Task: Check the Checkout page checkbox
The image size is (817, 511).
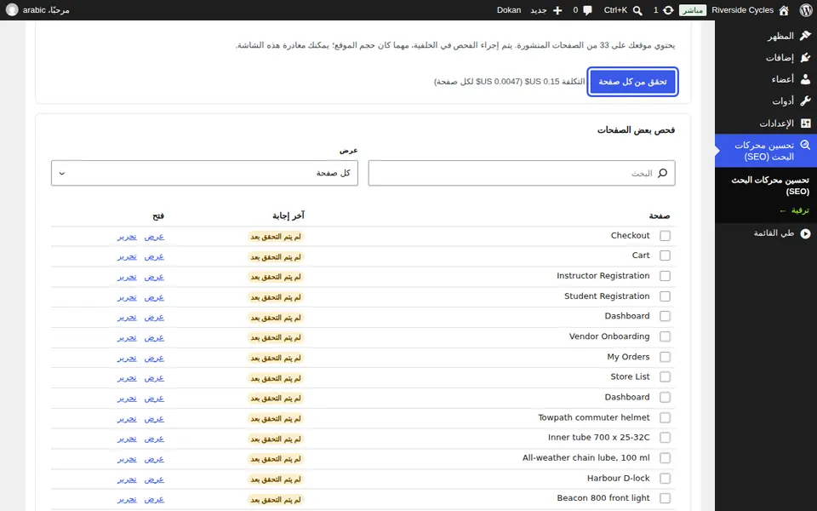Action: pos(665,236)
